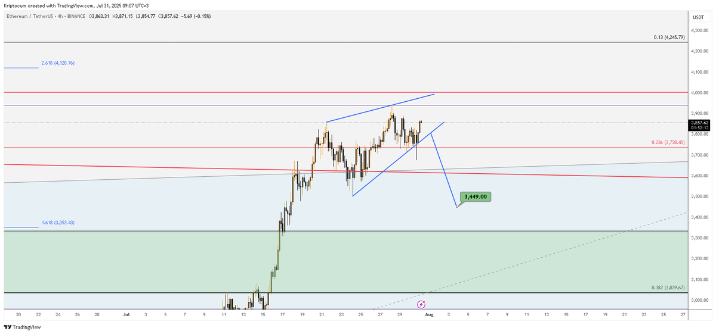
Task: Click the Jul label on time axis
Action: 125,314
